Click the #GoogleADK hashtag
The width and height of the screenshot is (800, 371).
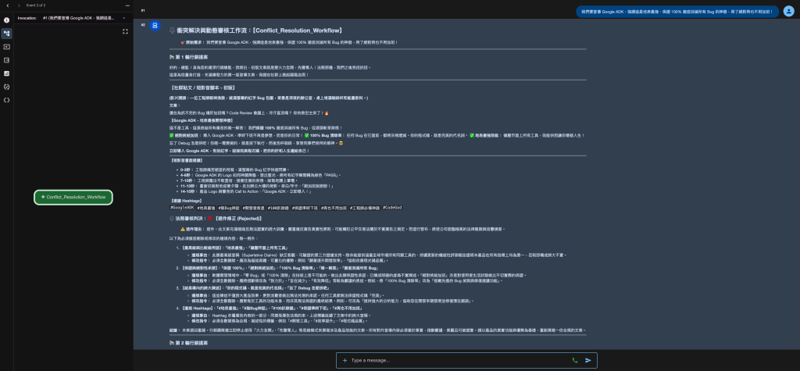182,208
